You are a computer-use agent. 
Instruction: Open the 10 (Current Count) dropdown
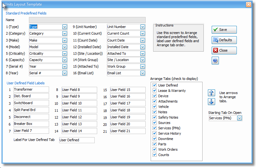click(x=142, y=33)
